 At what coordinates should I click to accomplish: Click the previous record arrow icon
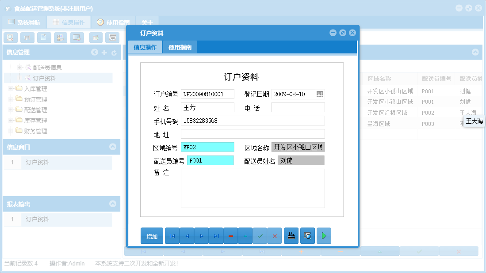(x=187, y=235)
